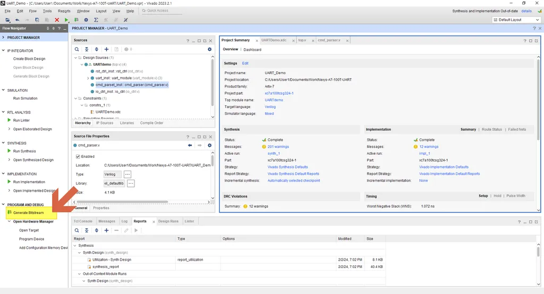
Task: Click the red X cancel toolbar icon
Action: click(57, 20)
